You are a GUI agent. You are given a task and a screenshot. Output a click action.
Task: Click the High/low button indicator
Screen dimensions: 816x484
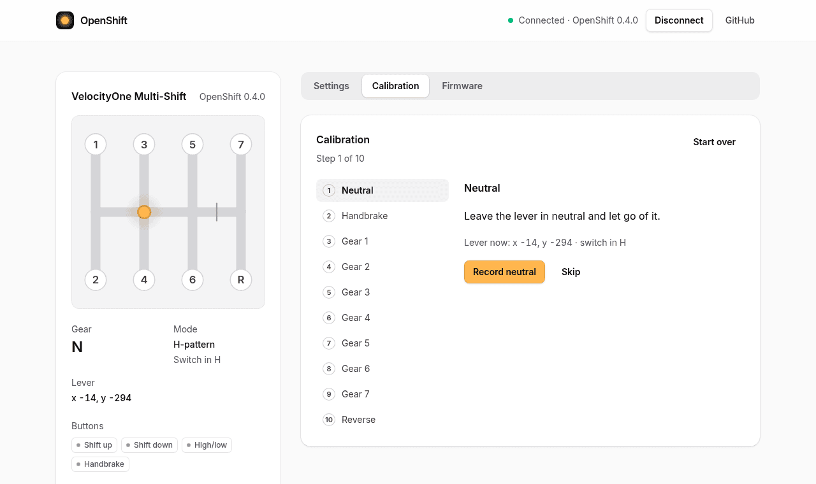point(207,445)
